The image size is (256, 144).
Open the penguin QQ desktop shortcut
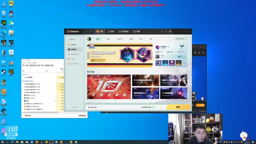11,14
